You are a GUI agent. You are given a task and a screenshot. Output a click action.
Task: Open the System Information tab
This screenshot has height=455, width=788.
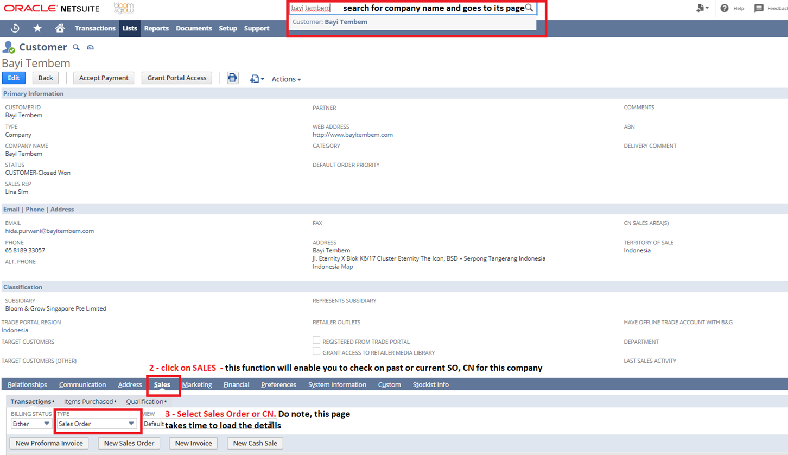tap(338, 384)
